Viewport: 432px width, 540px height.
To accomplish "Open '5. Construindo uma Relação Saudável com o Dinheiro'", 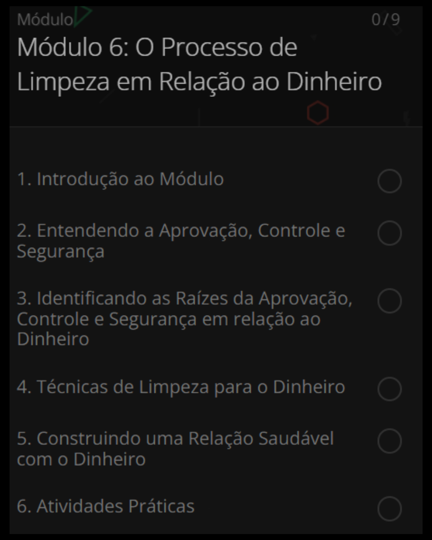I will pyautogui.click(x=175, y=448).
